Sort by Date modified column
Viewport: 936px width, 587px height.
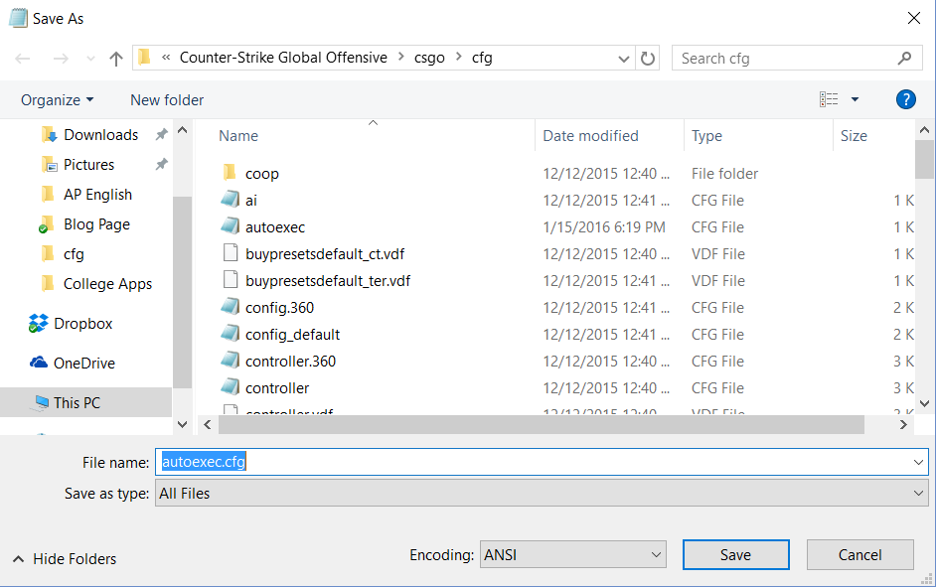click(590, 136)
